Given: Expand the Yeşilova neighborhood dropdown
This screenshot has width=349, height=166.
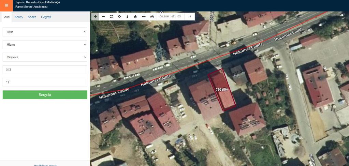Looking at the screenshot, I should [45, 57].
